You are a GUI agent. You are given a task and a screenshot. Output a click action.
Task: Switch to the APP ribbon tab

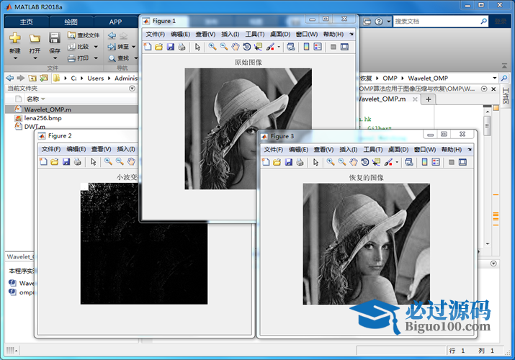[x=115, y=22]
